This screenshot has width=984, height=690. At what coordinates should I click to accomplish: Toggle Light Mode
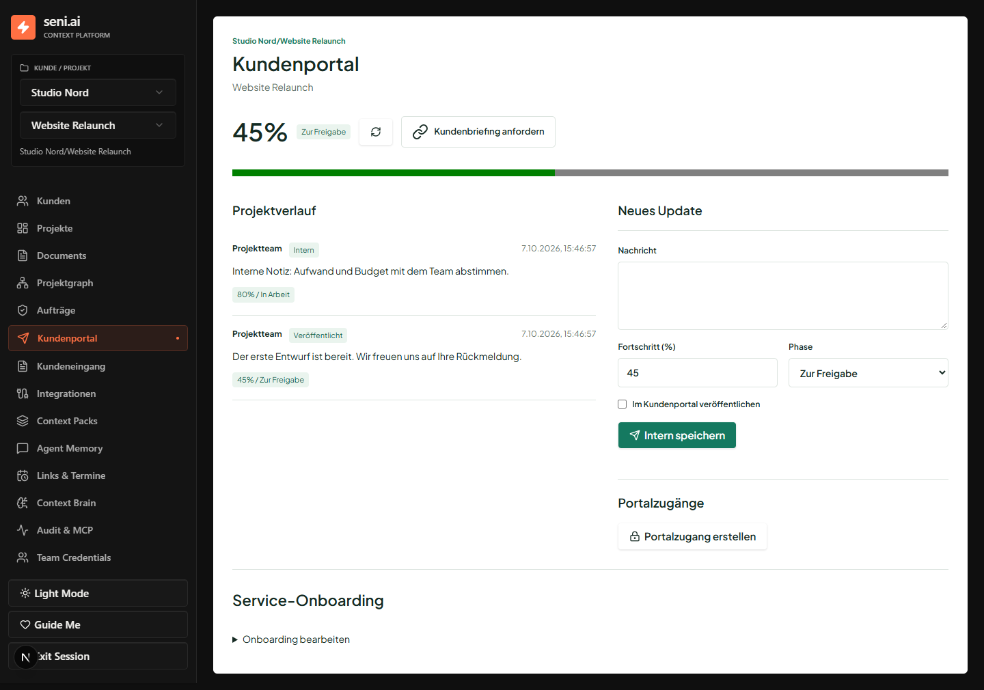tap(98, 593)
